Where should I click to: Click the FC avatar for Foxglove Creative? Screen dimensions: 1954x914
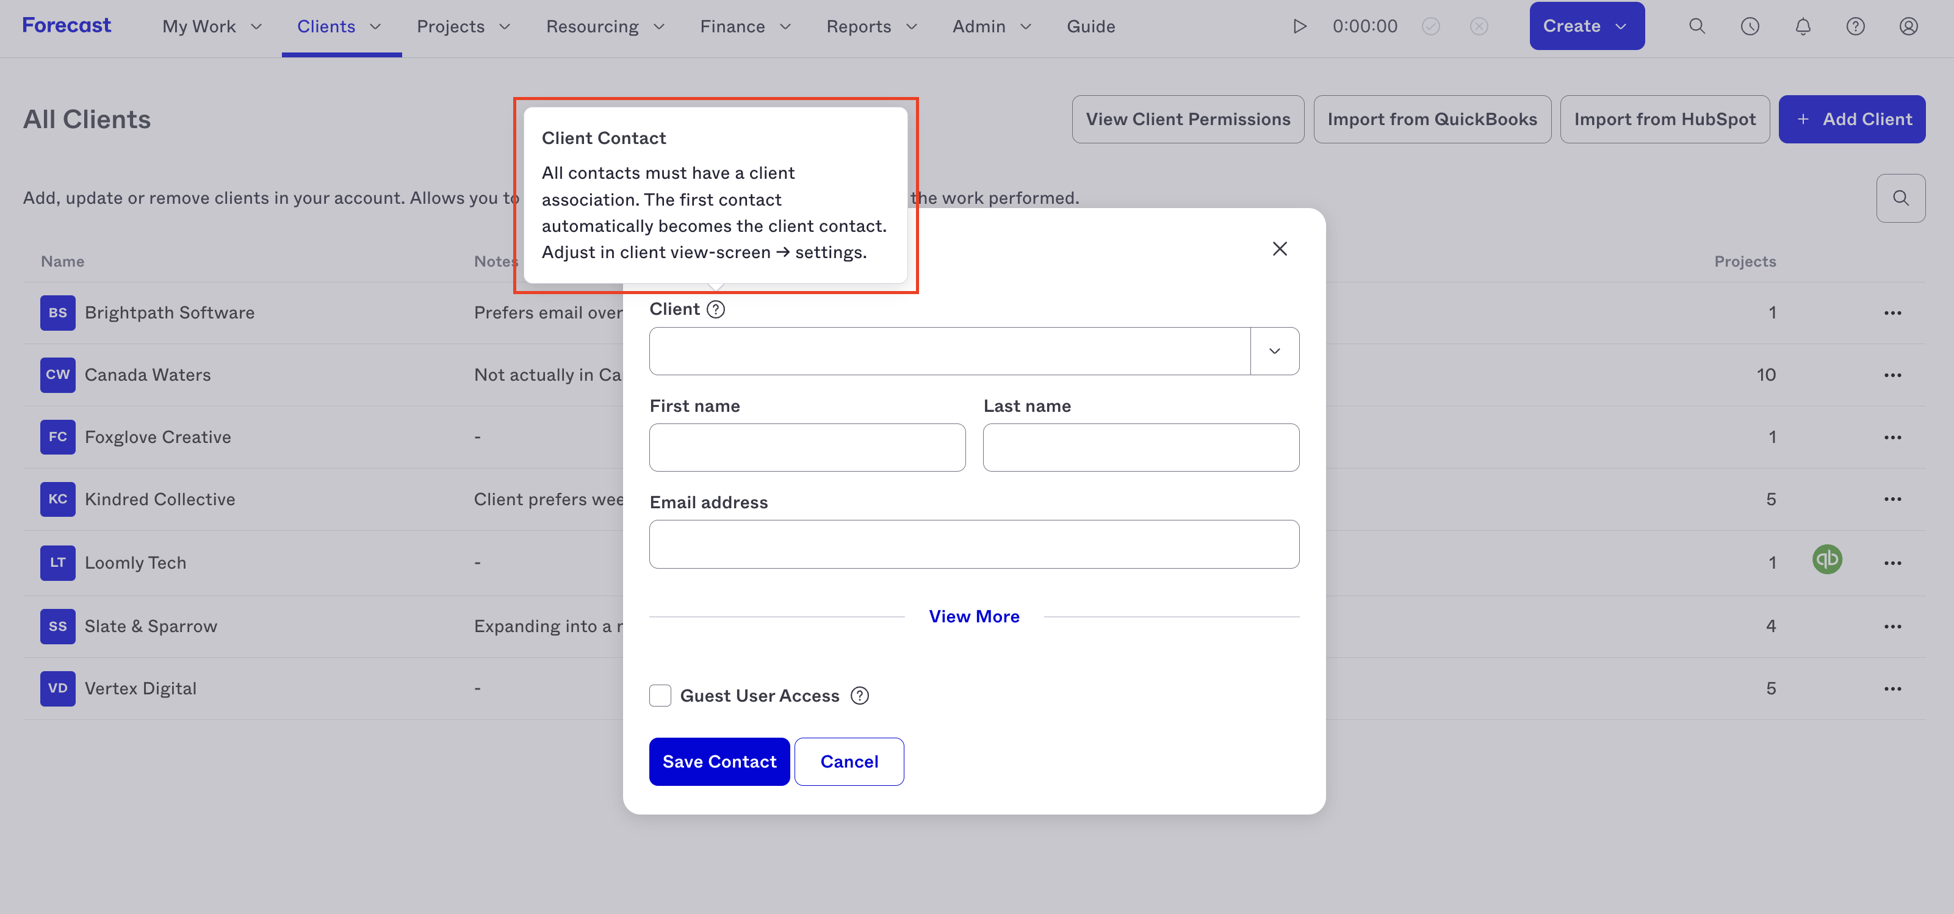[x=57, y=437]
